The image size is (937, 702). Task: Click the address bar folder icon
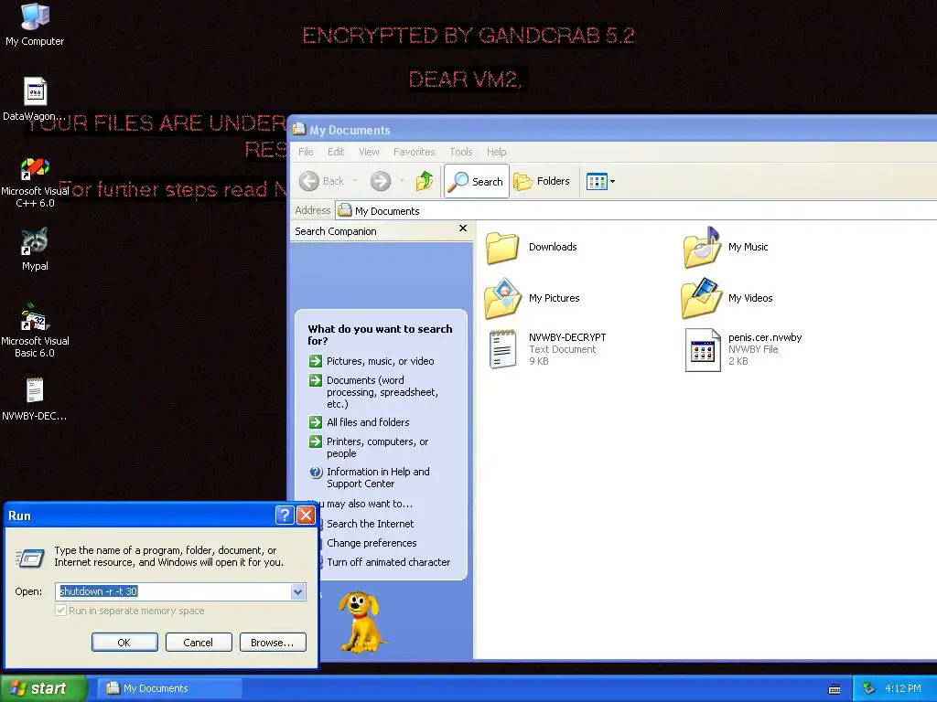344,210
